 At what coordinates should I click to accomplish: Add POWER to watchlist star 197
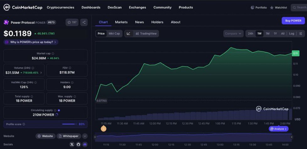click(72, 22)
